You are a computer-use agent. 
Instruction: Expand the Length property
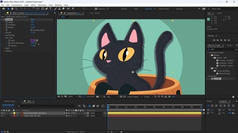4,22
